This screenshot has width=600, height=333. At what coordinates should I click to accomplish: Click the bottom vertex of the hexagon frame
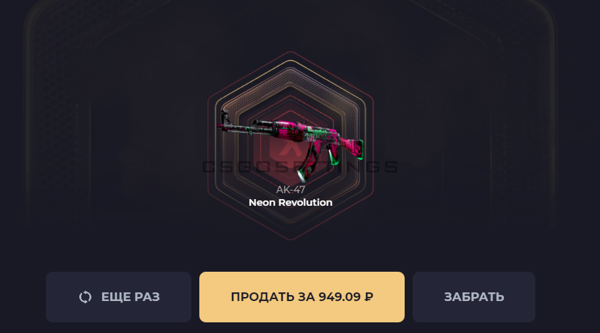[x=291, y=239]
